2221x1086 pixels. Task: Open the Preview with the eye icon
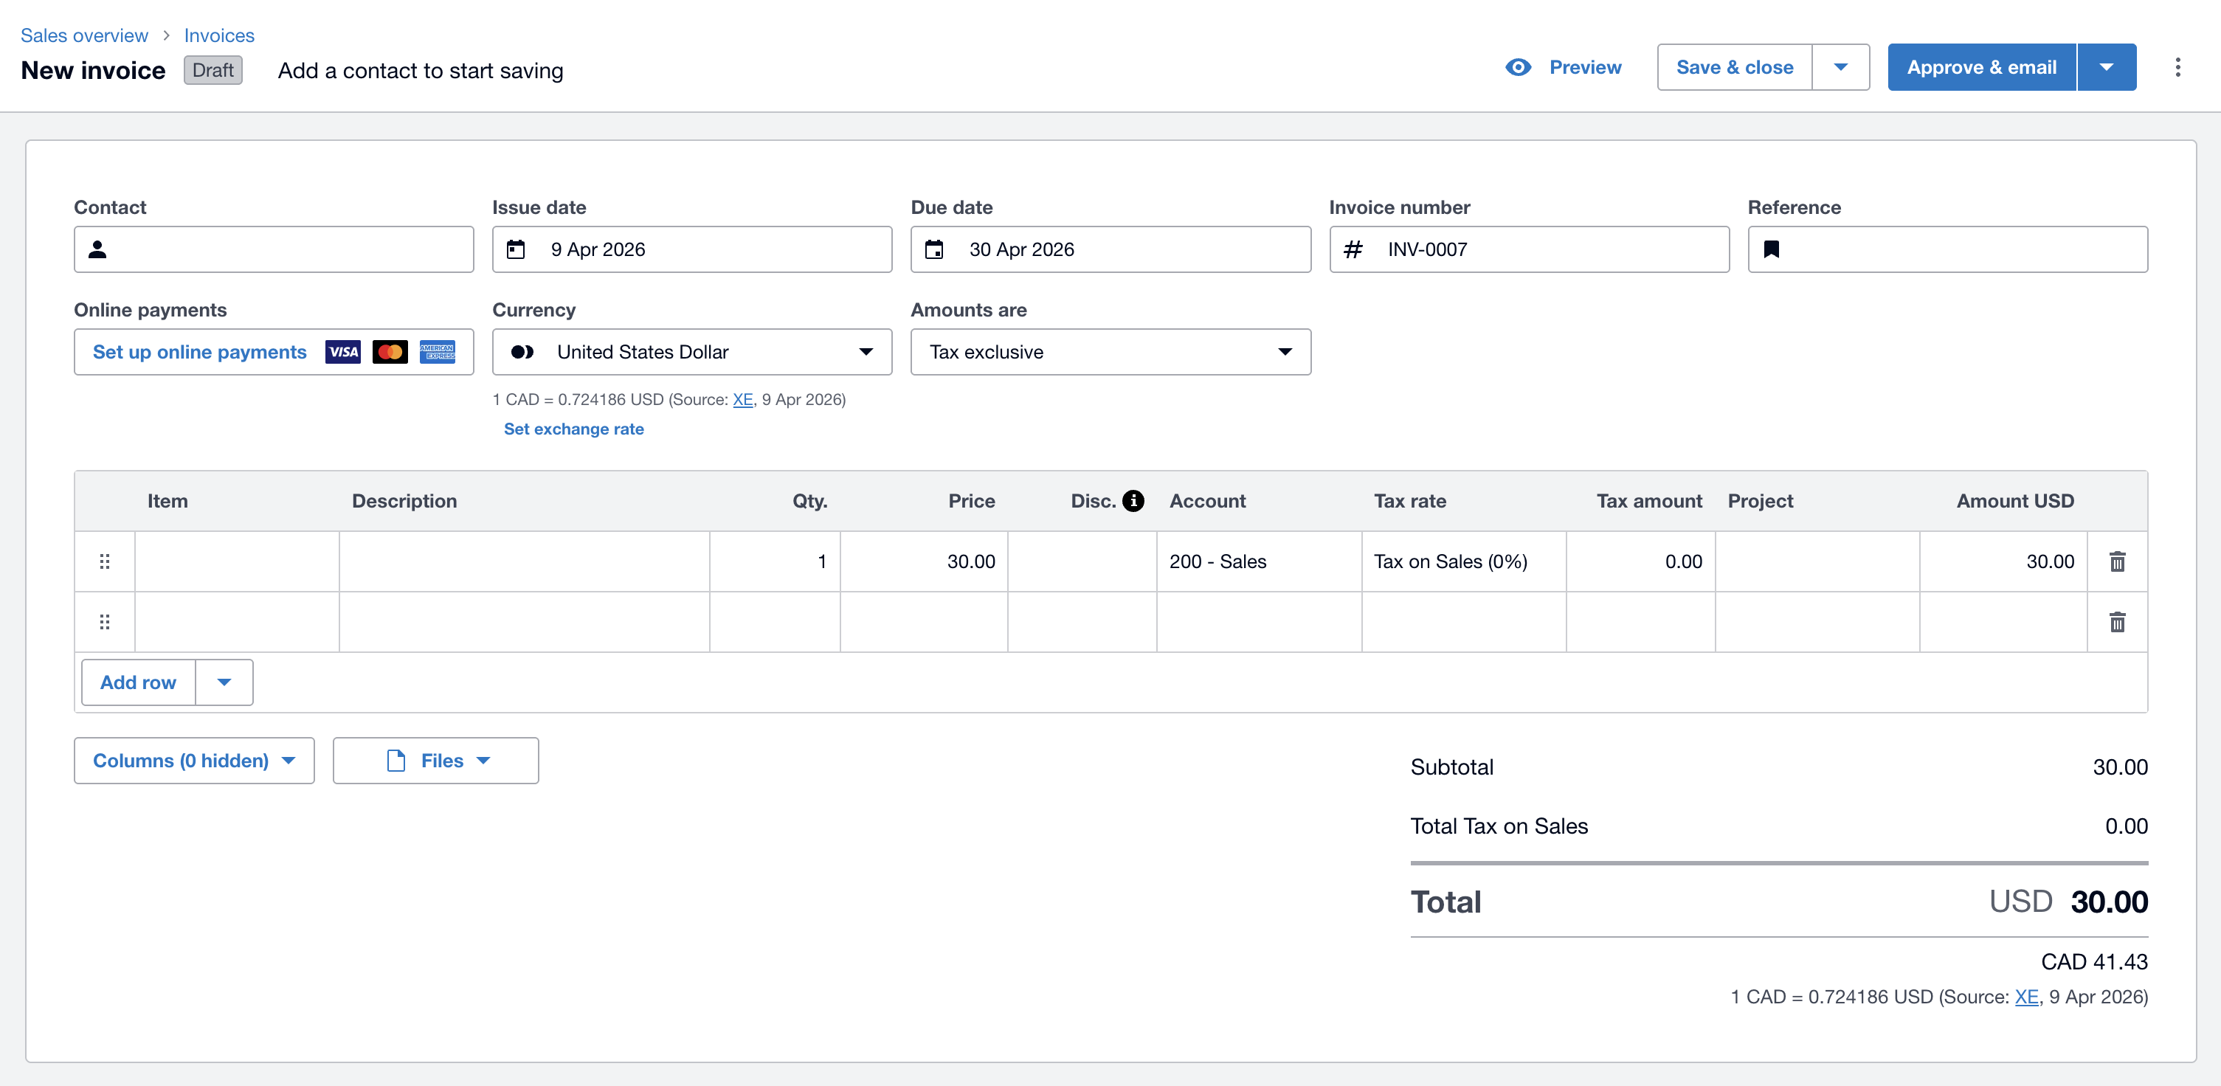[1519, 66]
